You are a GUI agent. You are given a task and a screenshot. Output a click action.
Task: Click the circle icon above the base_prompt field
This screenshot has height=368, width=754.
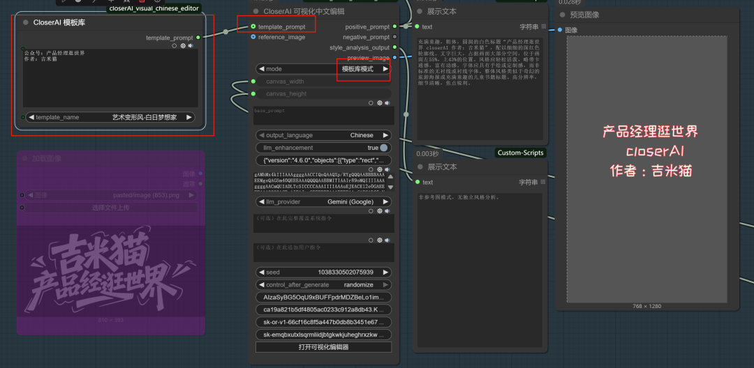click(x=371, y=102)
